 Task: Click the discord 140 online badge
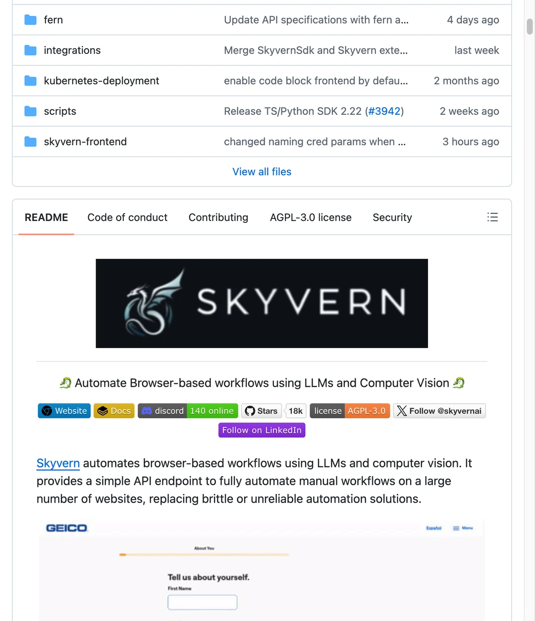click(188, 411)
